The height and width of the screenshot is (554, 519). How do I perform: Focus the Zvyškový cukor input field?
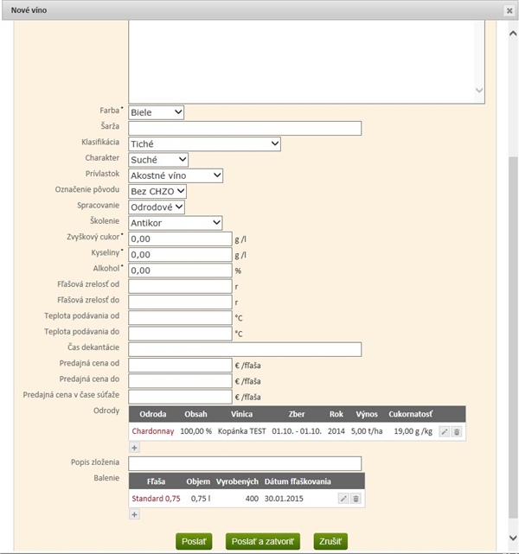(x=180, y=239)
